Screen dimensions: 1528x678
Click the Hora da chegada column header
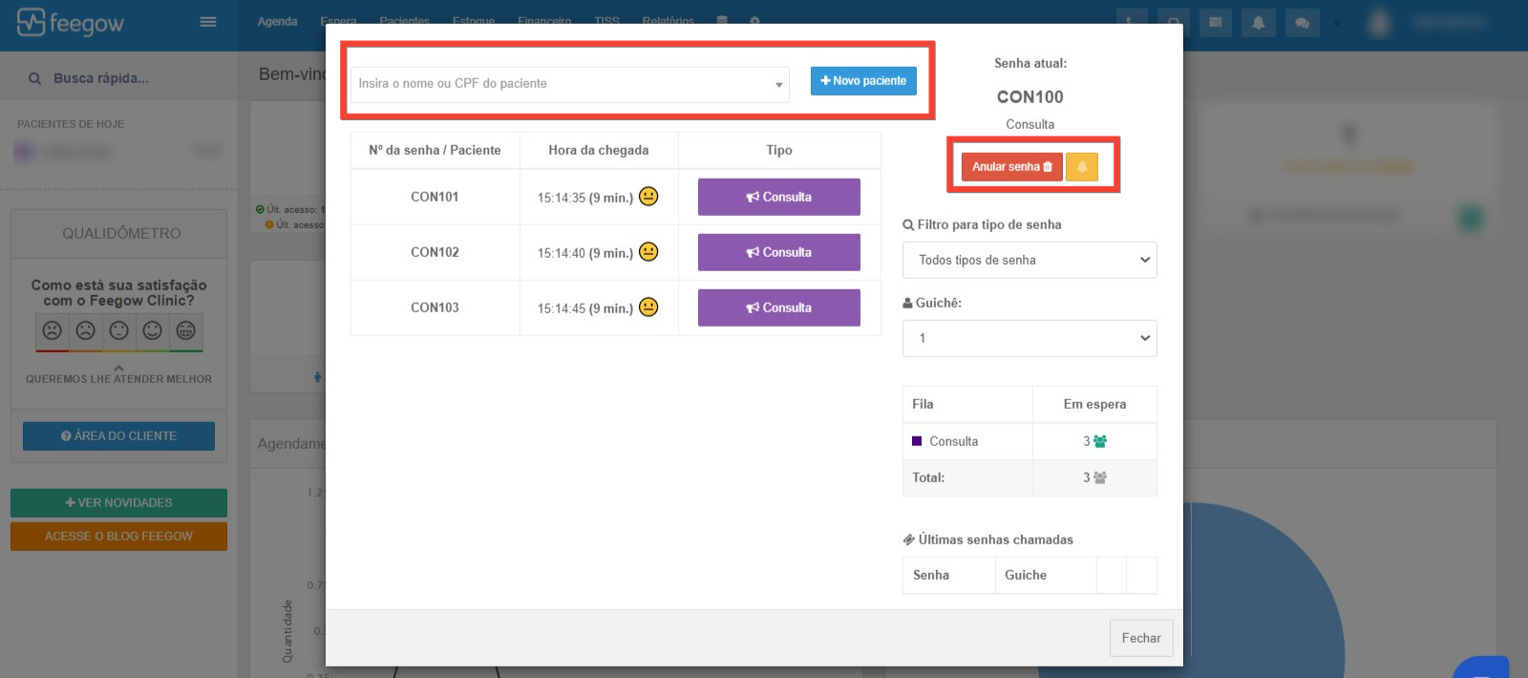[599, 150]
